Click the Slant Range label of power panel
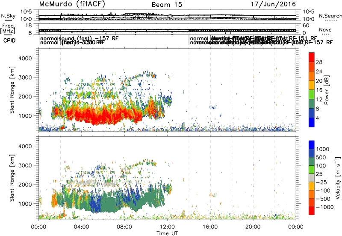Image resolution: width=342 pixels, height=236 pixels. (12, 90)
